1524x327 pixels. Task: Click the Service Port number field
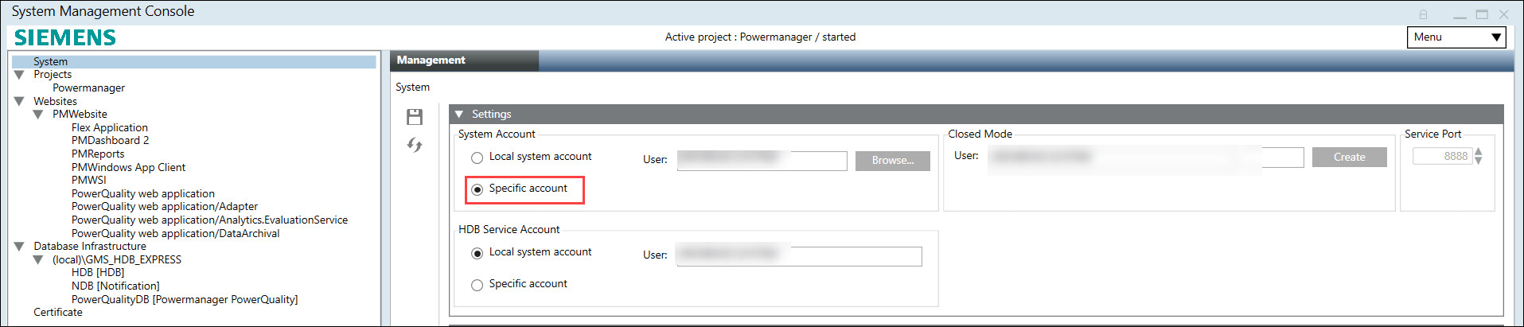pyautogui.click(x=1441, y=157)
